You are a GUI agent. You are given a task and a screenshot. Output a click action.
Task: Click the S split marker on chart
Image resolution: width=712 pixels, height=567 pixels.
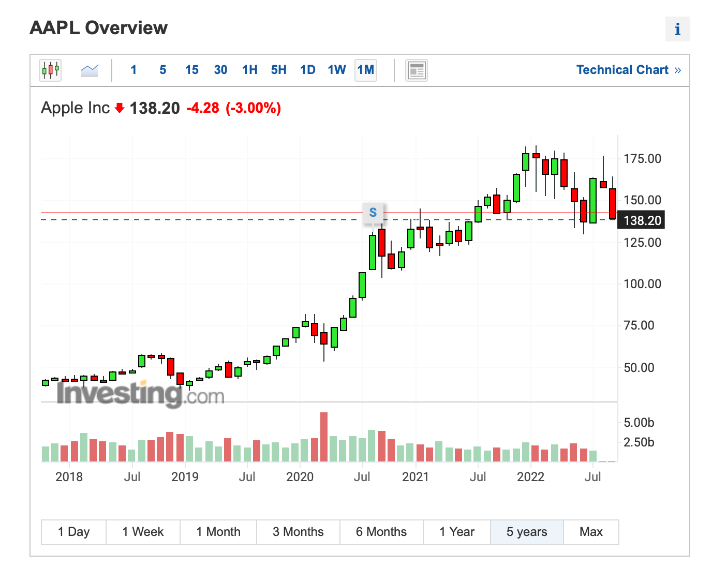(x=373, y=213)
